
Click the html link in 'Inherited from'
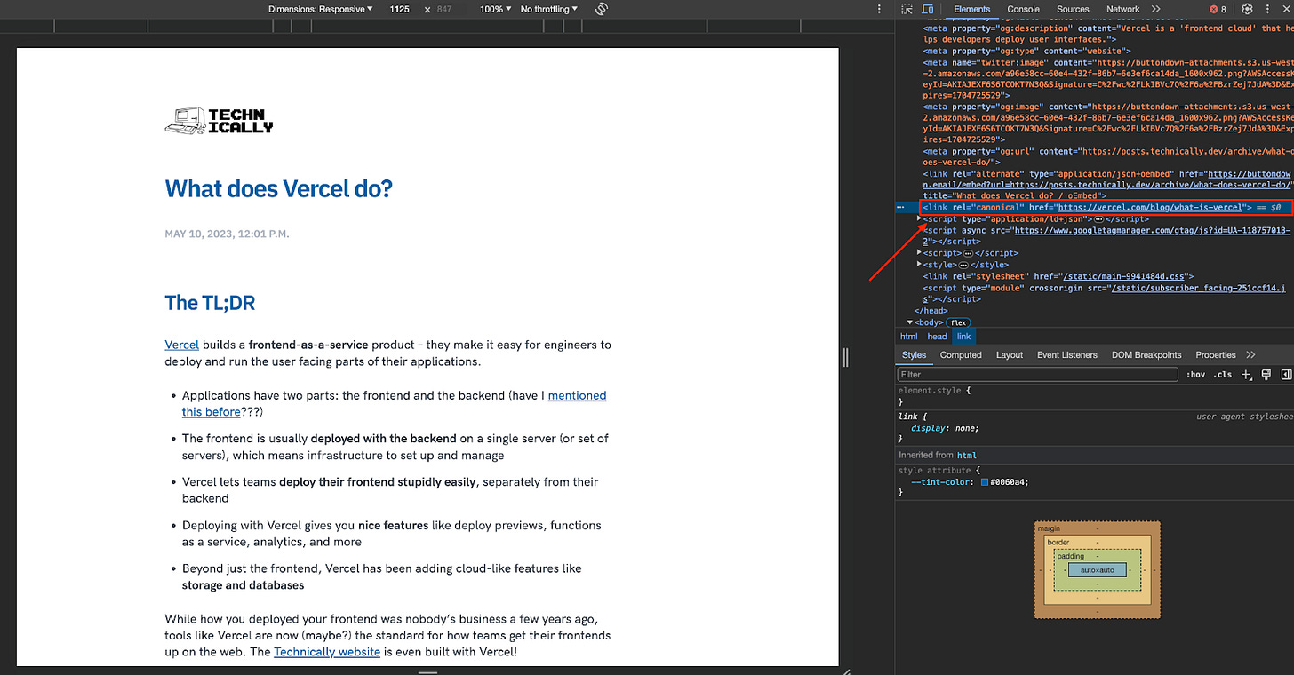pos(966,455)
